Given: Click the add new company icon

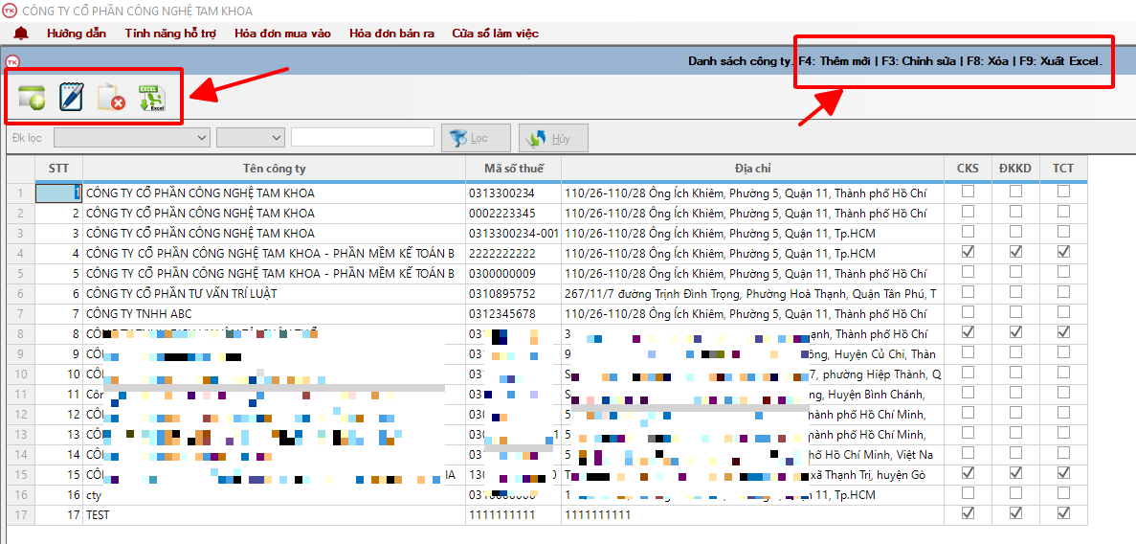Looking at the screenshot, I should click(x=32, y=98).
